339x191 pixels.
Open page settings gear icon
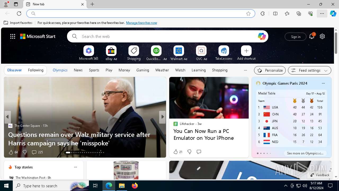coord(322,36)
